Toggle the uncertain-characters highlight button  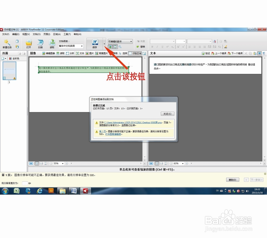(260, 53)
